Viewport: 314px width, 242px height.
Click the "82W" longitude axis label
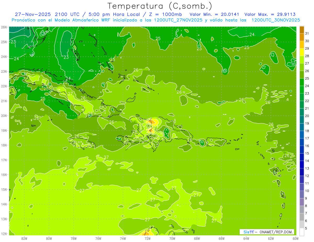(x=24, y=238)
